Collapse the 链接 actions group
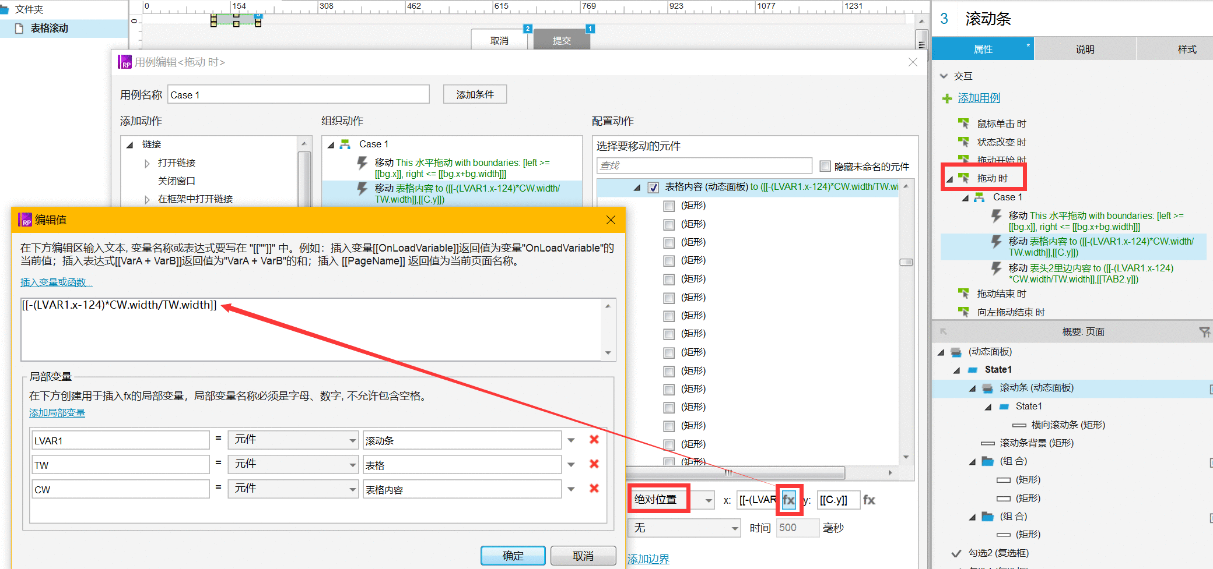 pyautogui.click(x=130, y=144)
